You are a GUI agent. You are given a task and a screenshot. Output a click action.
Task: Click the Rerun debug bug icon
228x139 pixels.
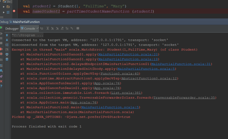click(1, 27)
